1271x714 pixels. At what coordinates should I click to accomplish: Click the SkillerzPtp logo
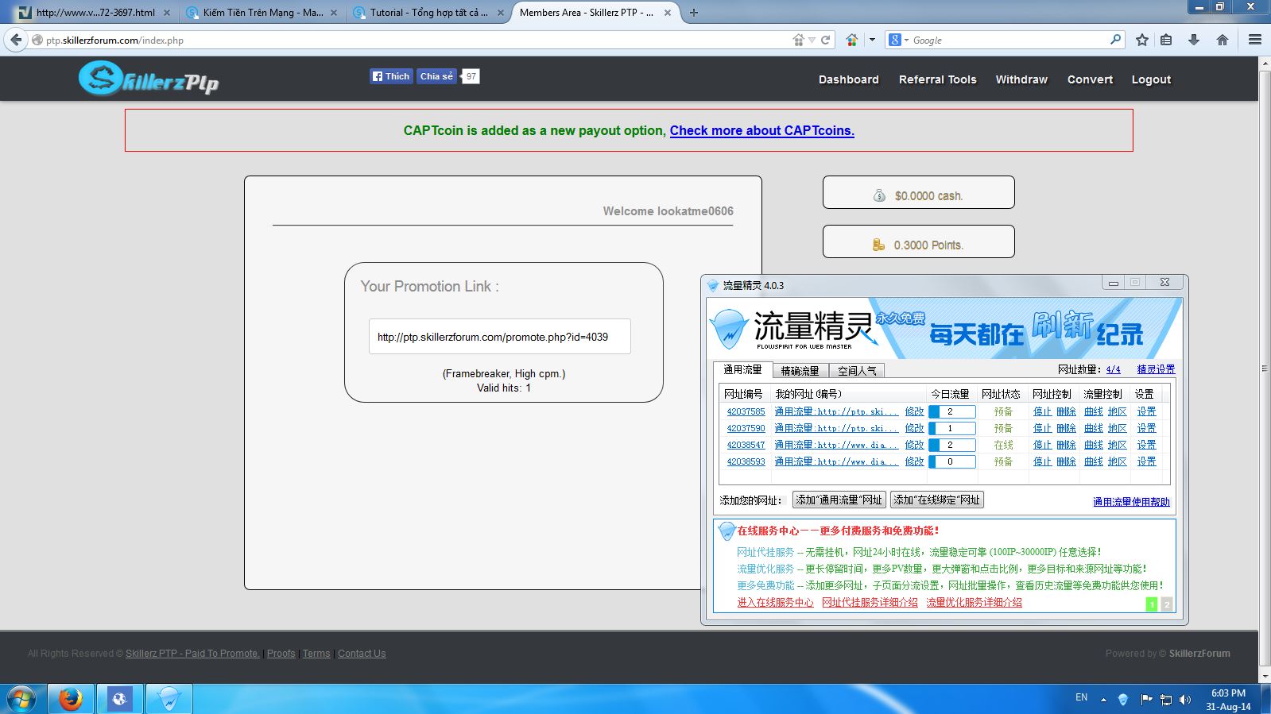tap(149, 79)
